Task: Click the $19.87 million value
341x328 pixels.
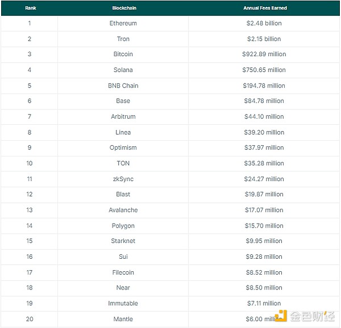Action: tap(264, 194)
